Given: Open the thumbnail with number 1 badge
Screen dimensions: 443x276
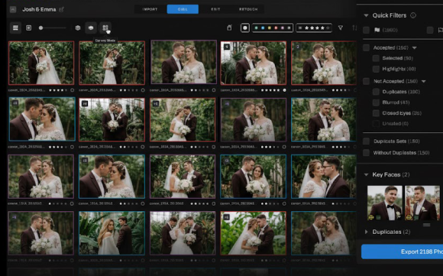Looking at the screenshot, I should tap(253, 63).
